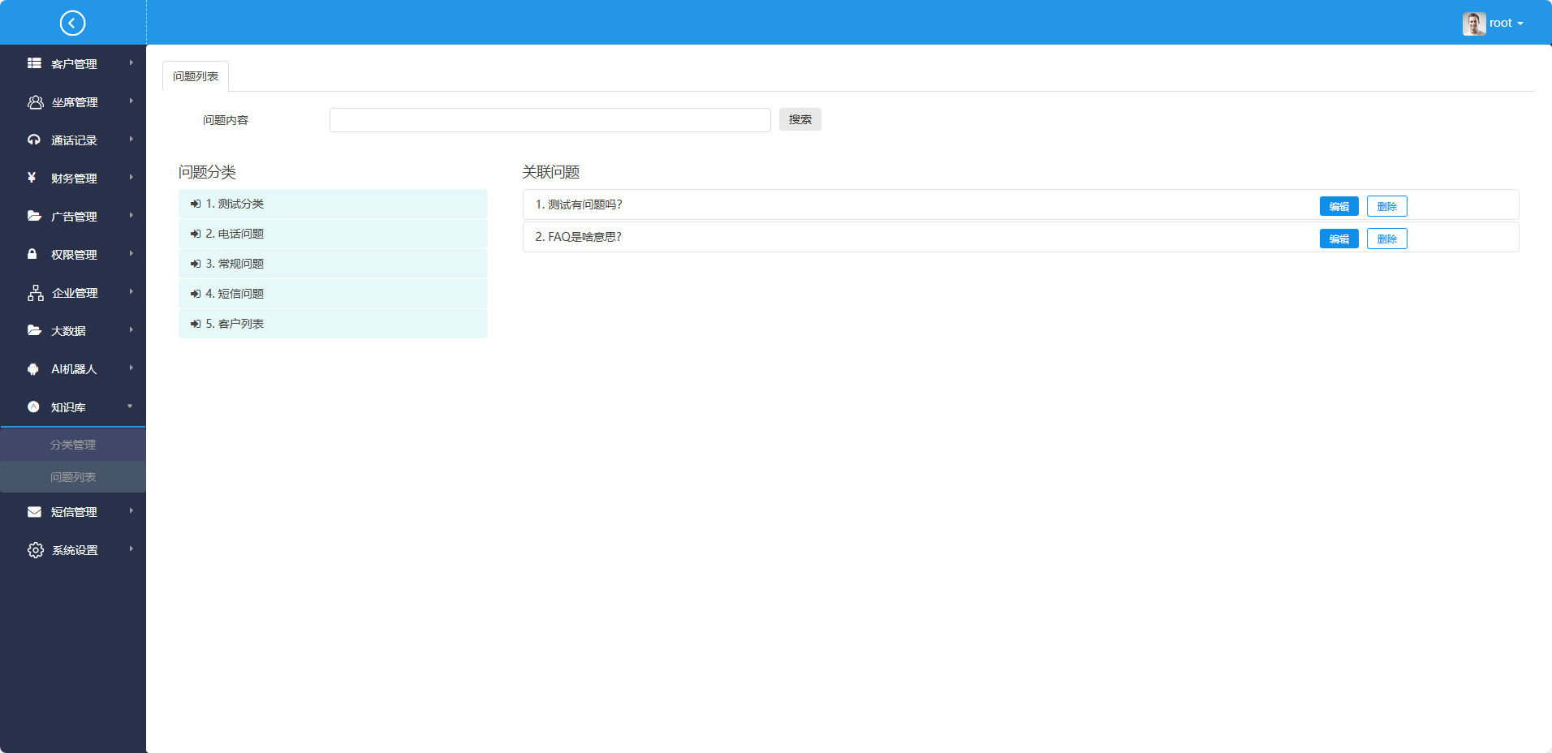This screenshot has height=753, width=1552.
Task: Click the permission management lock icon
Action: coord(32,254)
